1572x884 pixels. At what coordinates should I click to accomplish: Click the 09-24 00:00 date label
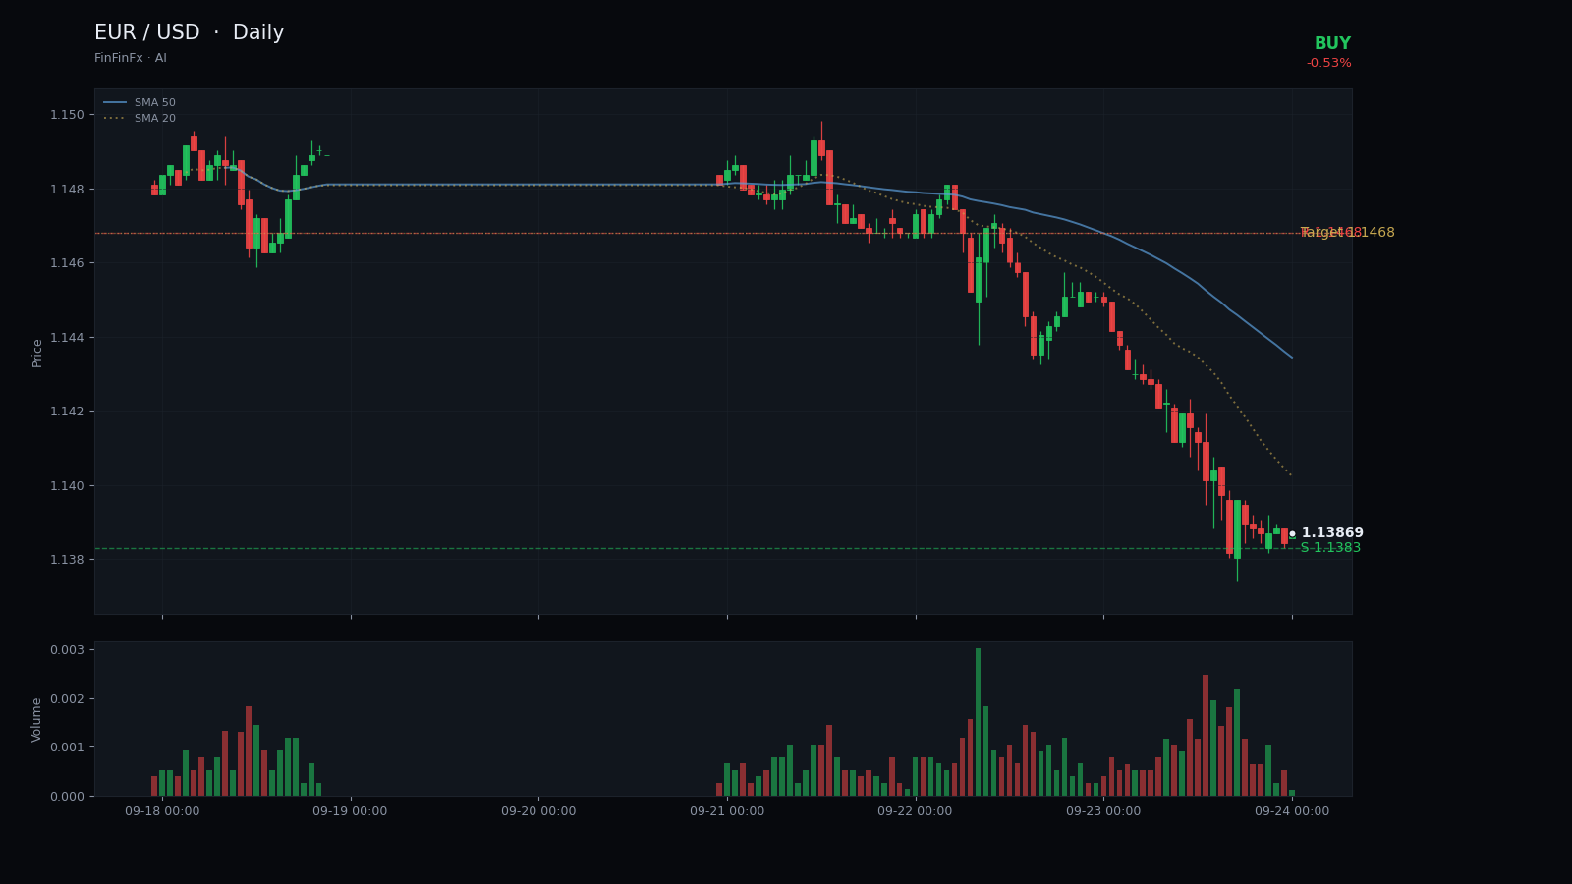(x=1292, y=812)
